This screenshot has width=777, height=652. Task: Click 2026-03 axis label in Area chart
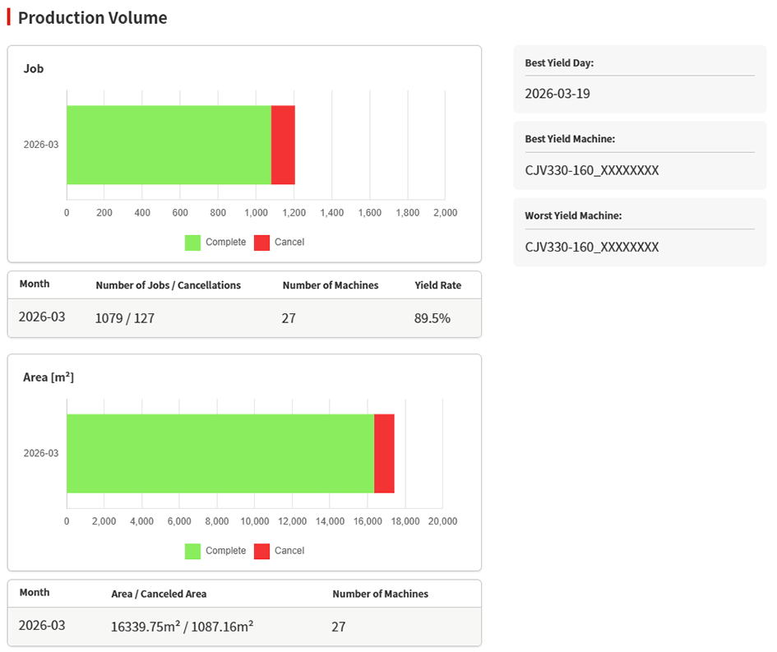(x=41, y=453)
